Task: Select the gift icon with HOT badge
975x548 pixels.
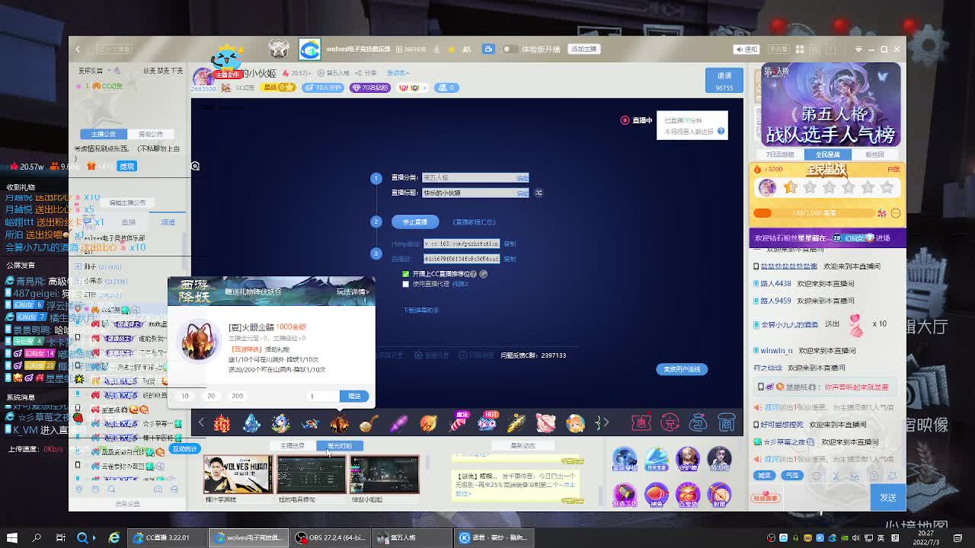Action: 487,422
